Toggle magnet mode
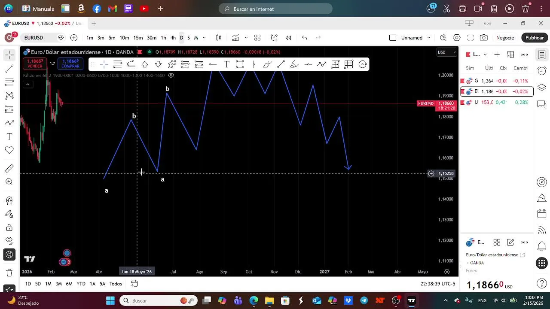The image size is (550, 309). [x=9, y=200]
